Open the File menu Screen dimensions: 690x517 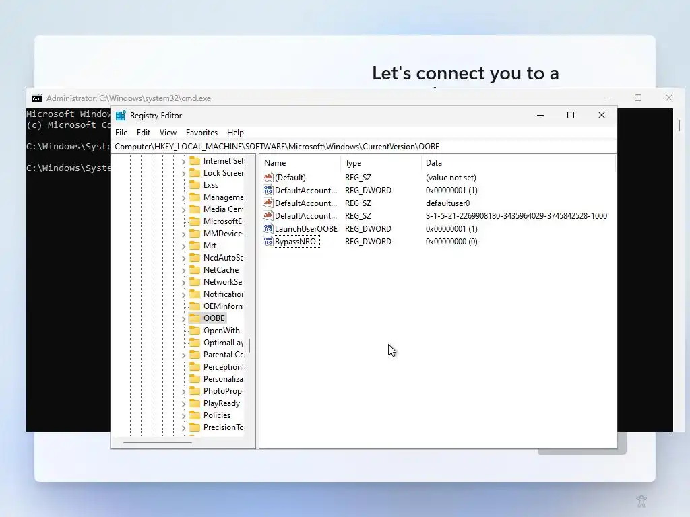tap(121, 133)
